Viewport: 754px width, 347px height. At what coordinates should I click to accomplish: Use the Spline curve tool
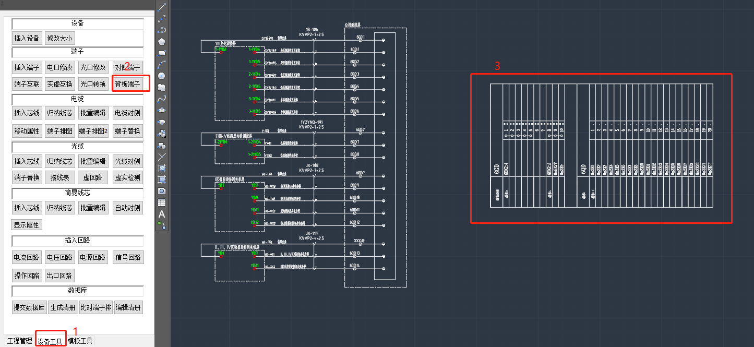tap(162, 99)
